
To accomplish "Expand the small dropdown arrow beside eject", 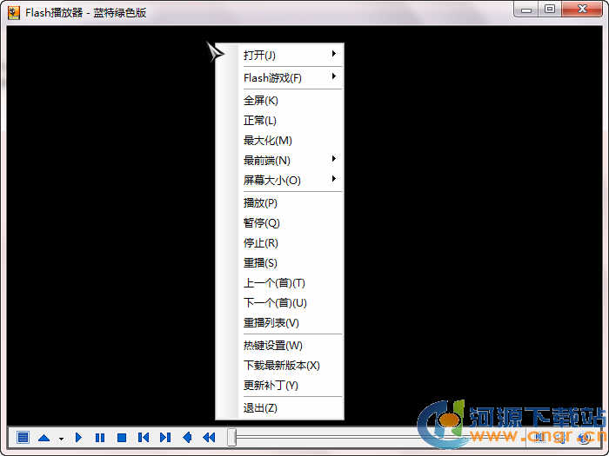I will (x=62, y=439).
